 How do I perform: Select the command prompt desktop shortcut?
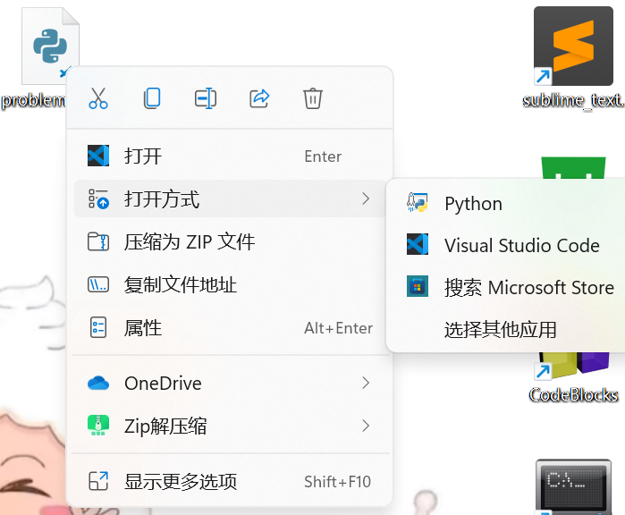tap(573, 486)
